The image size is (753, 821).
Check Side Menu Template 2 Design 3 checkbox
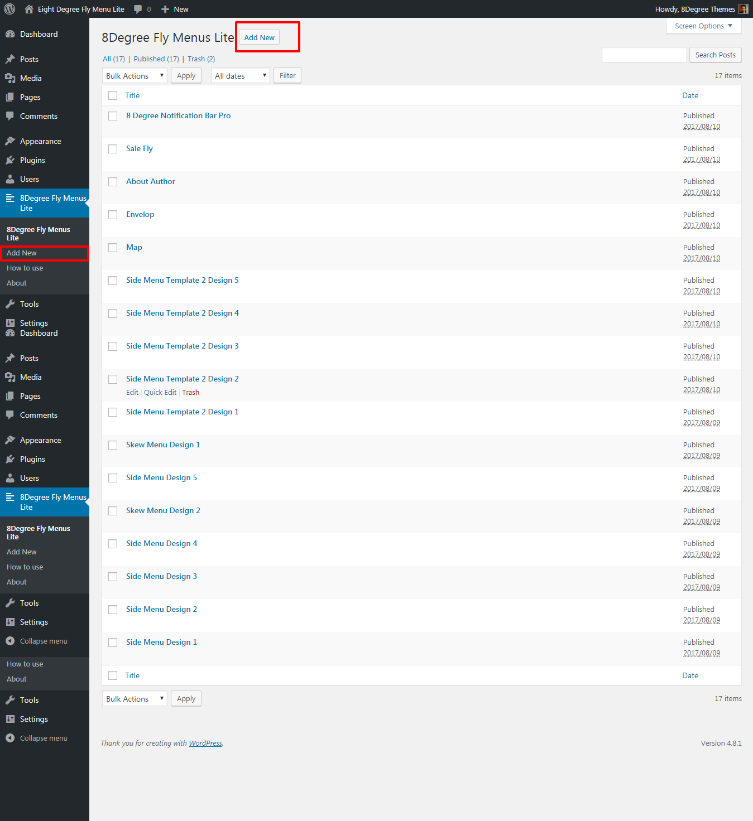(113, 346)
